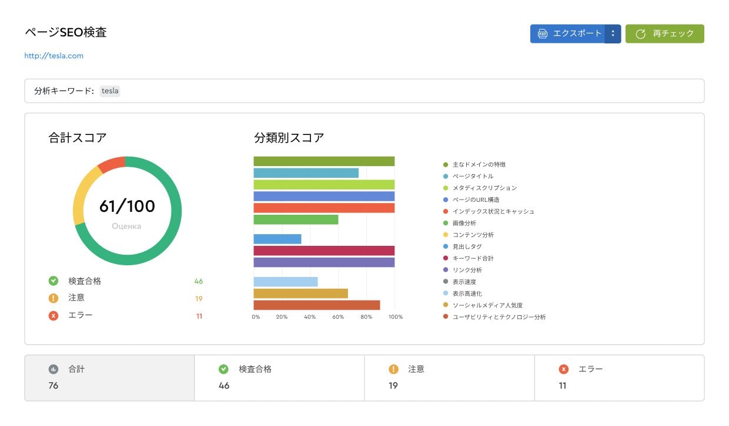Click the refresh icon in 再チェック button
This screenshot has height=426, width=729.
pyautogui.click(x=641, y=33)
